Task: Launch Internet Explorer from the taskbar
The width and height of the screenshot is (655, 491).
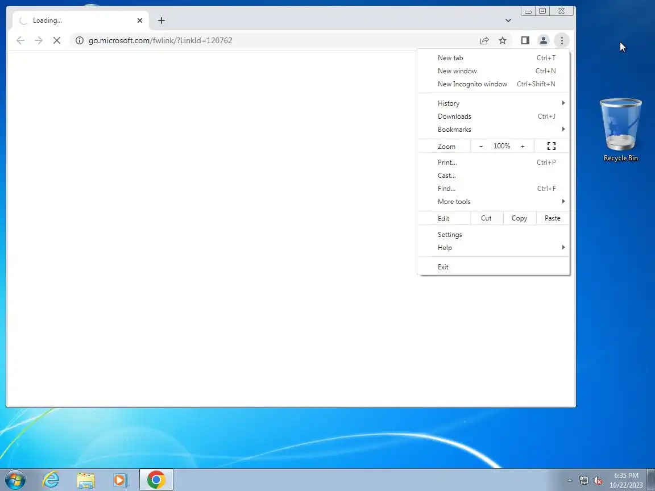Action: (x=51, y=480)
